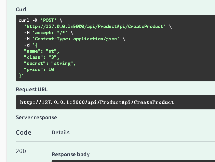The image size is (215, 162).
Task: Click the dark response body block at the bottom
Action: [x=133, y=161]
